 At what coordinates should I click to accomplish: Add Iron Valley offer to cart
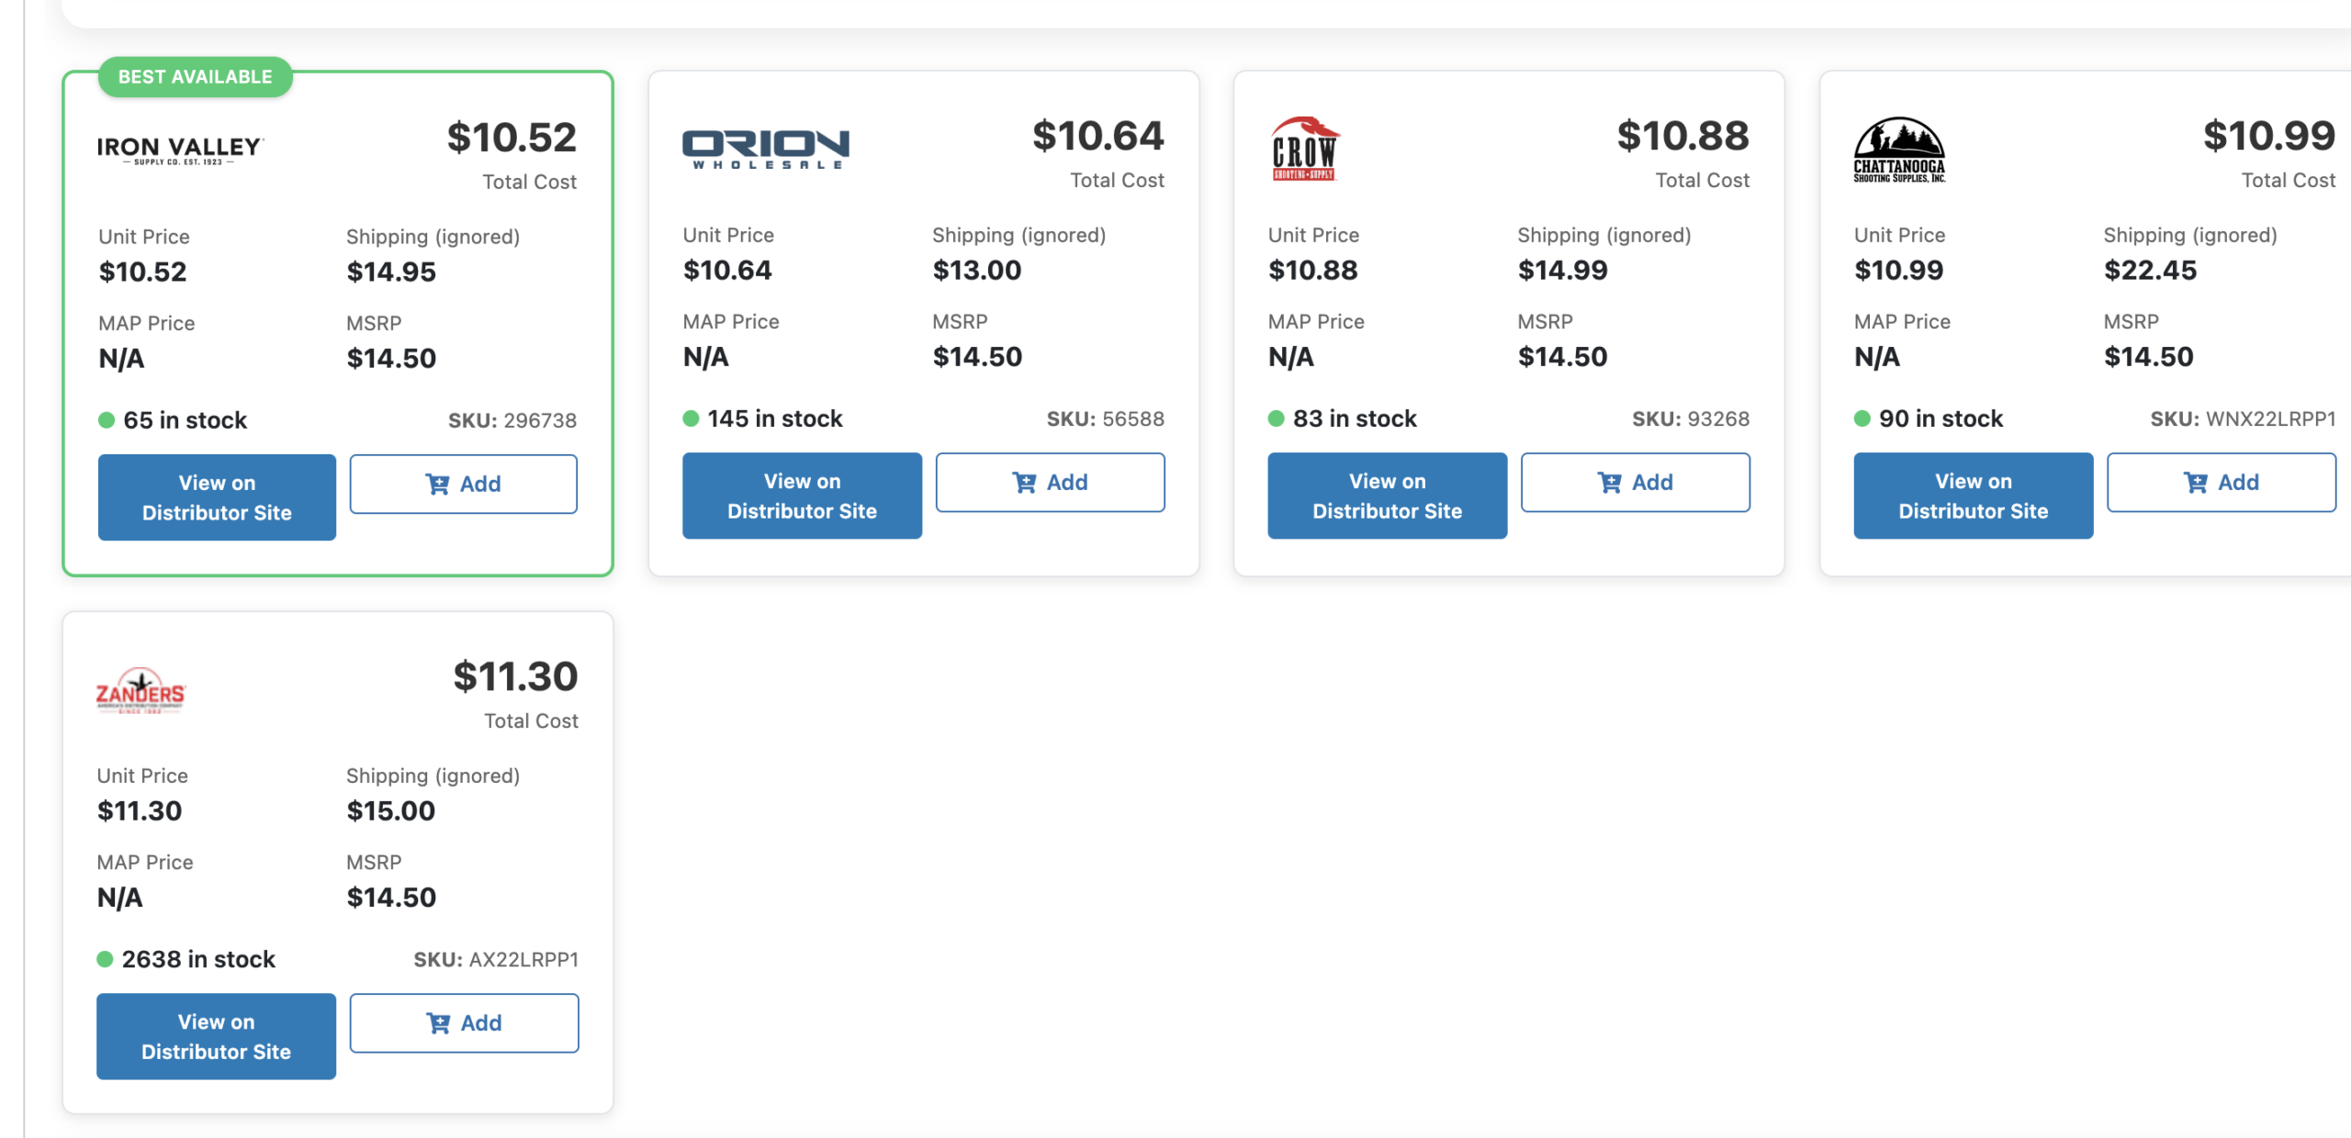(463, 484)
